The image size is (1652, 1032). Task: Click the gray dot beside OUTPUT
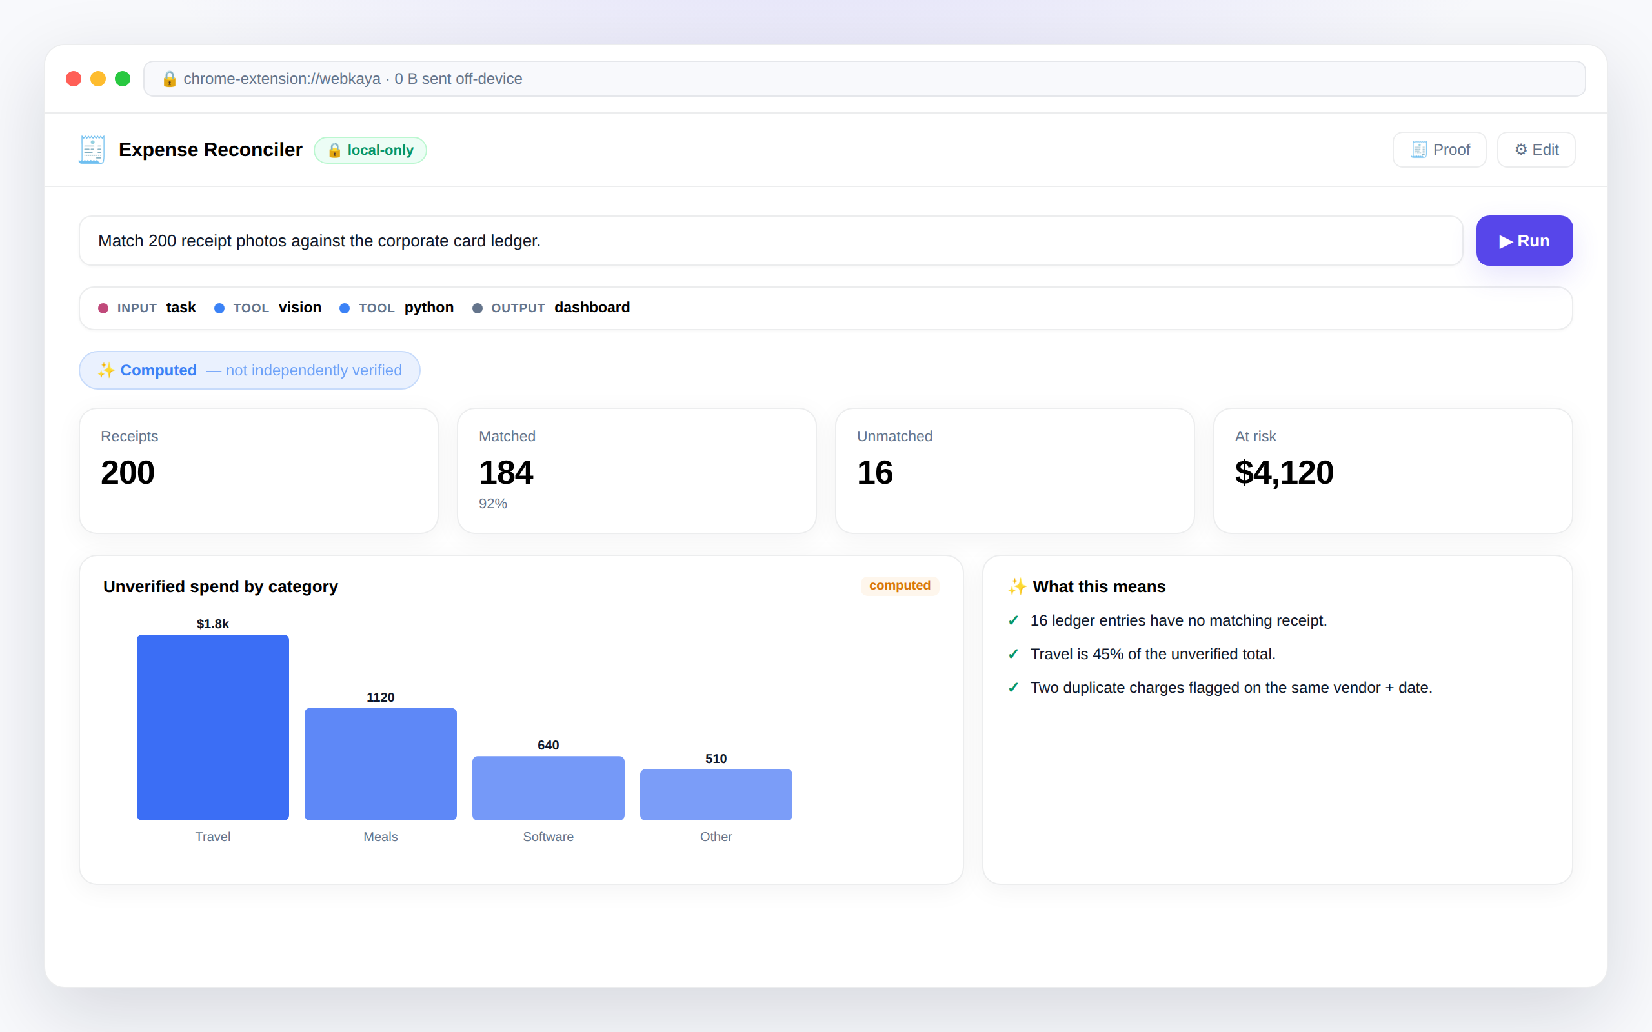coord(477,308)
